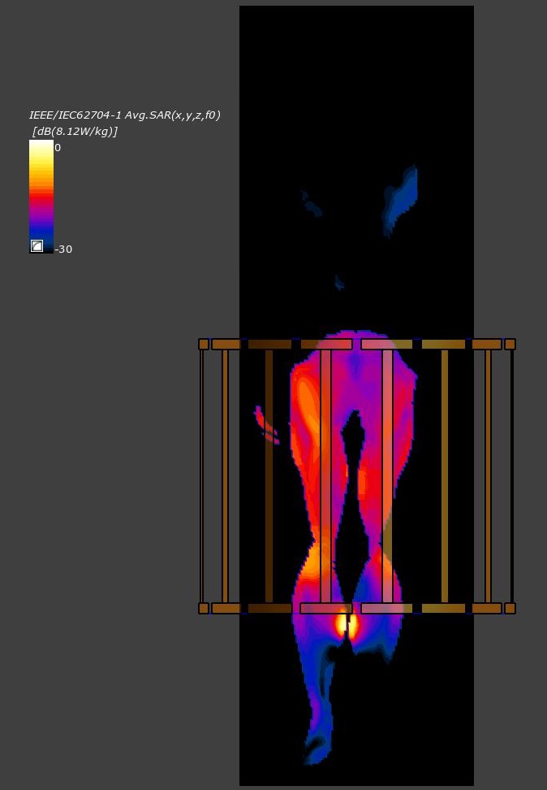Select the small red SAR fragment left of body
The image size is (547, 790).
(x=265, y=425)
